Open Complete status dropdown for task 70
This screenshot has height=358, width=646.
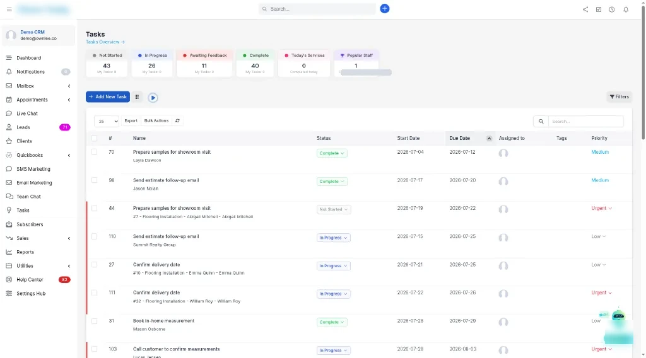click(x=332, y=153)
